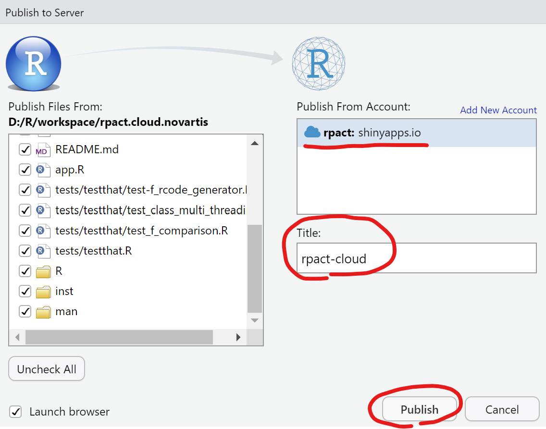
Task: Click Uncheck All to deselect files
Action: tap(46, 368)
